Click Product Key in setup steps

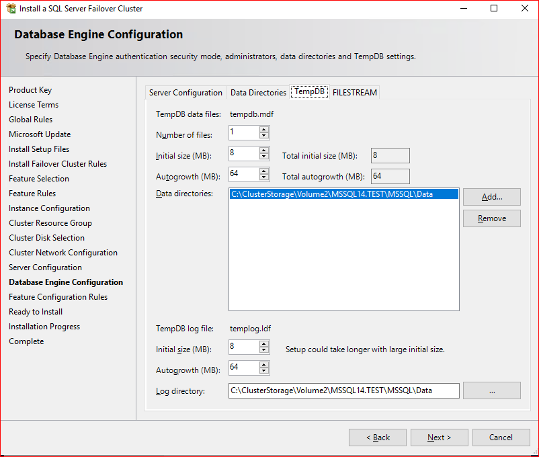click(x=30, y=90)
